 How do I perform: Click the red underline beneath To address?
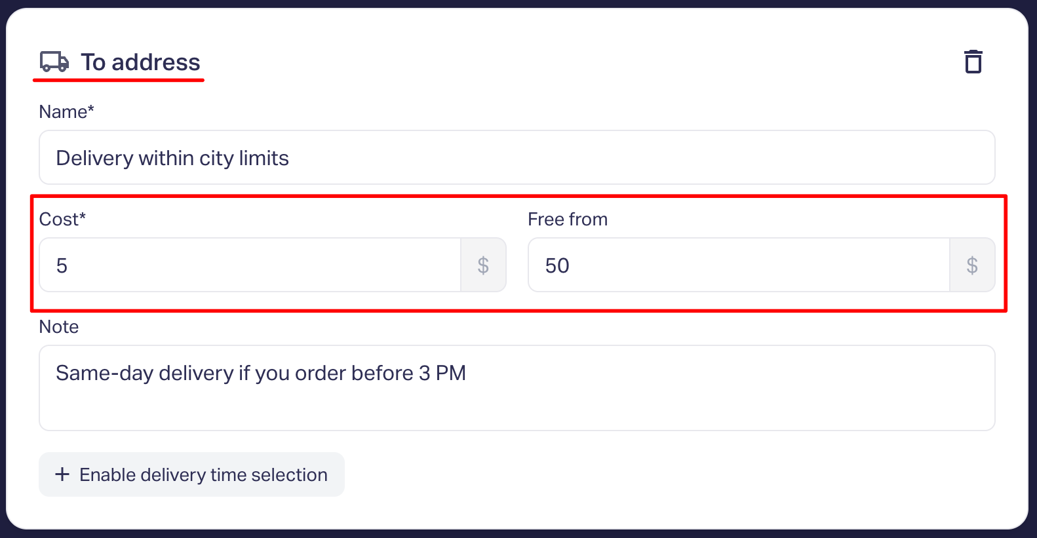[x=119, y=80]
